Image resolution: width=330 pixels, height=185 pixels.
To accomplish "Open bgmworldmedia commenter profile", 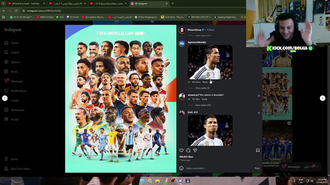I will (197, 42).
